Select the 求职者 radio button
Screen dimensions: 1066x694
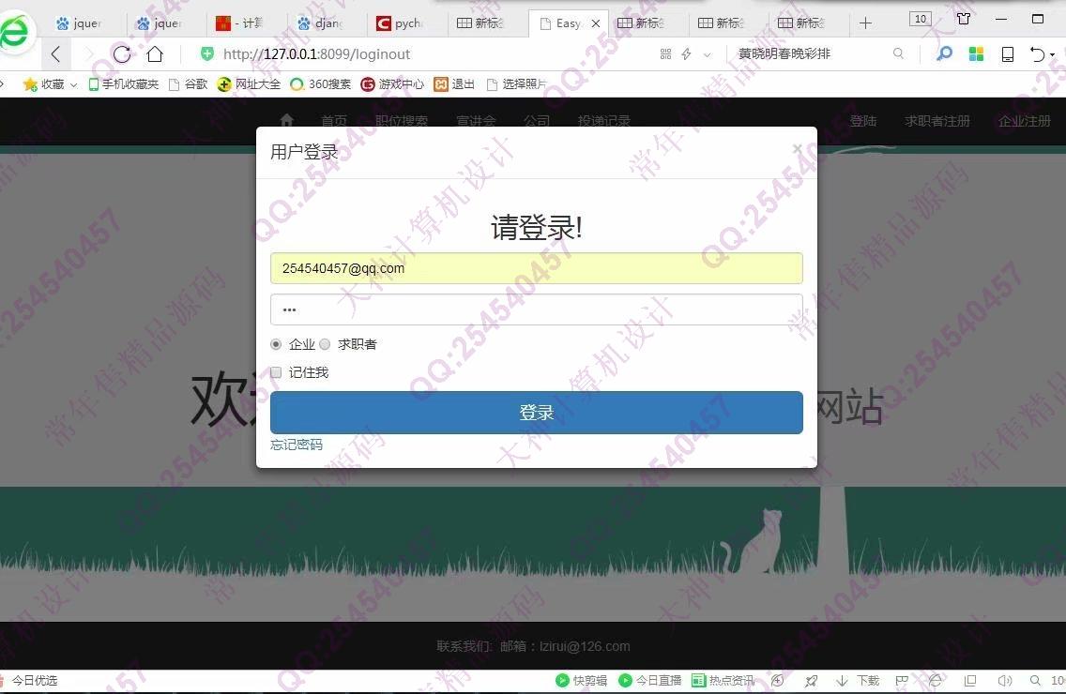pos(326,344)
